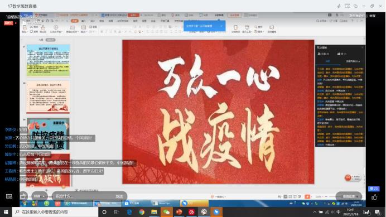Open the dropdown pill beside the message box

tap(39, 196)
